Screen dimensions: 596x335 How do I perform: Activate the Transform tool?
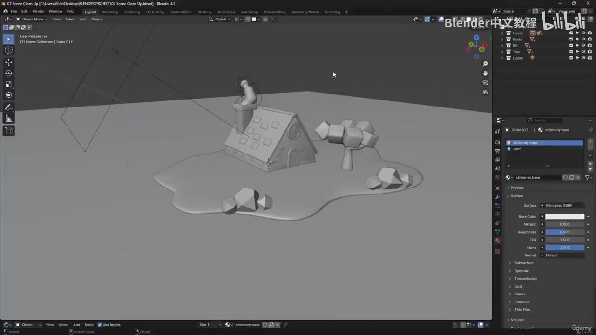click(x=8, y=95)
